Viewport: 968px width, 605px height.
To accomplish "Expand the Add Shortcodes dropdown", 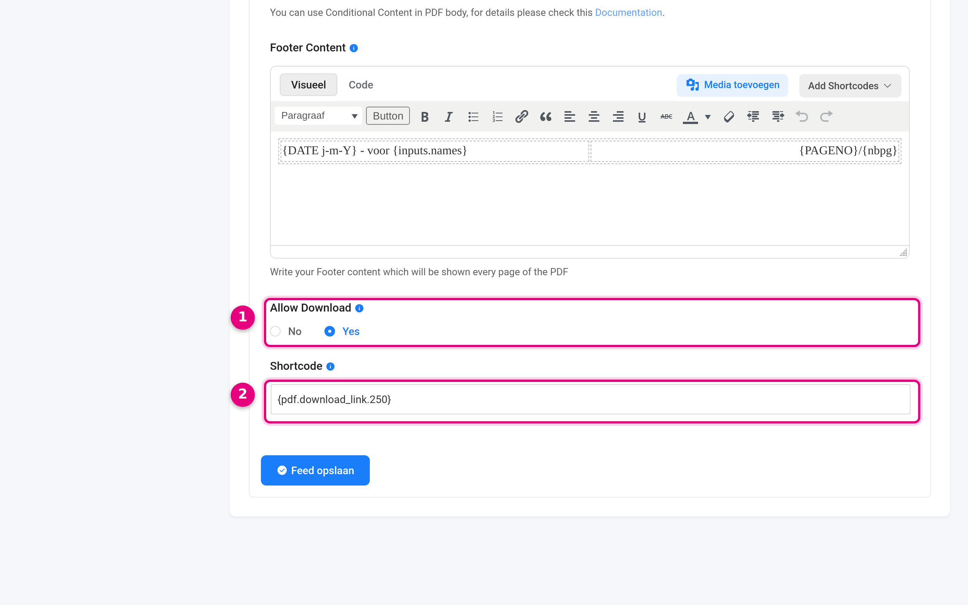I will point(850,85).
